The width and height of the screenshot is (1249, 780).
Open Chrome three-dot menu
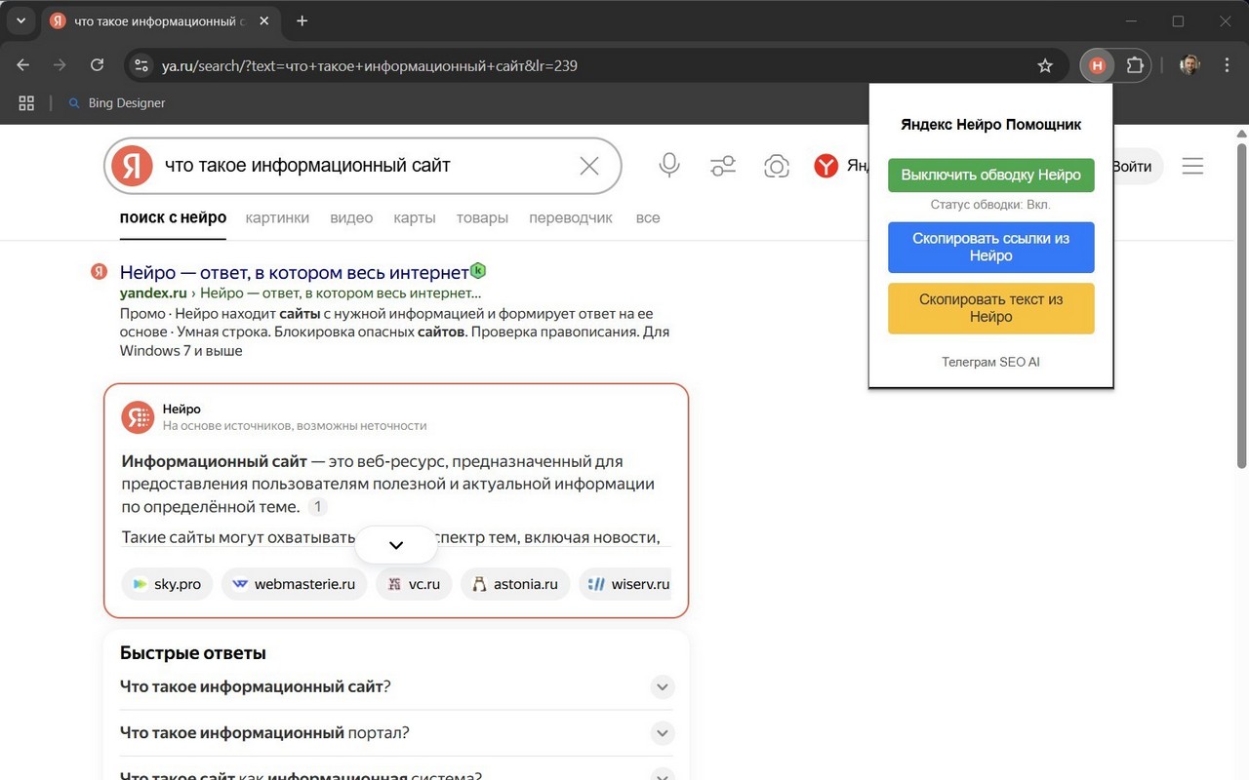coord(1228,65)
